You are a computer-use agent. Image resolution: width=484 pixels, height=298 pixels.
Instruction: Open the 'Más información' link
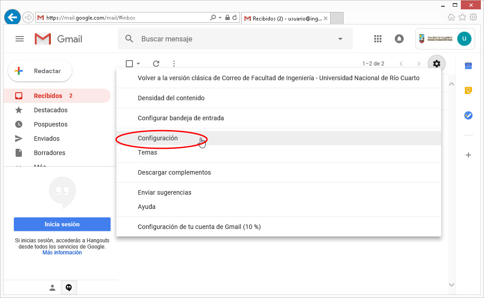(x=62, y=253)
